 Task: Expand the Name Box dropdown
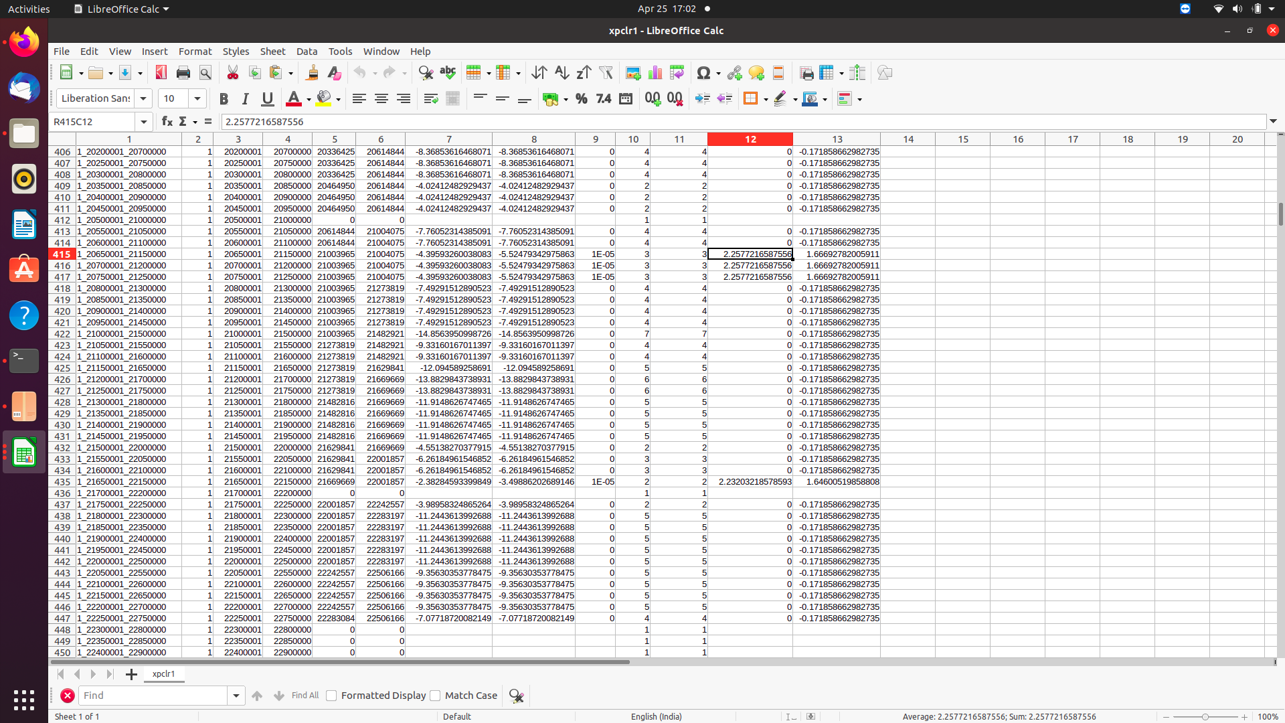click(x=144, y=122)
